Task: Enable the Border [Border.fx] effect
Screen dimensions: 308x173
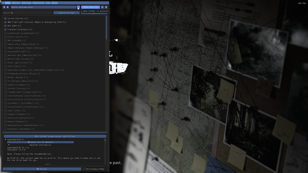Action: [5, 77]
